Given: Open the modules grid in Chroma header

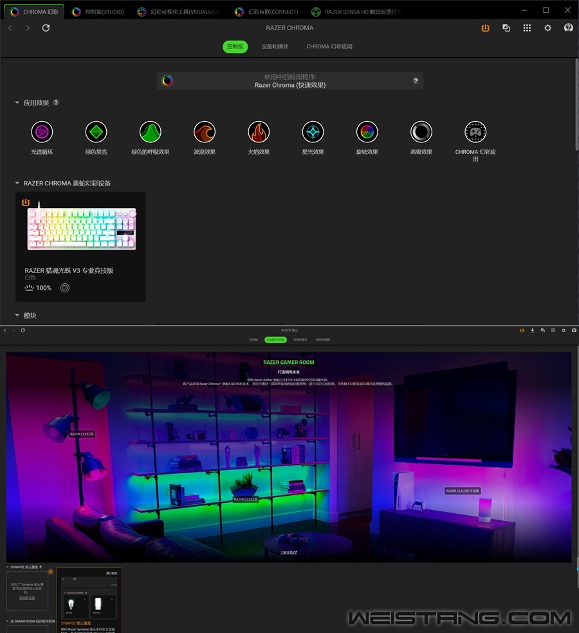Looking at the screenshot, I should tap(527, 28).
